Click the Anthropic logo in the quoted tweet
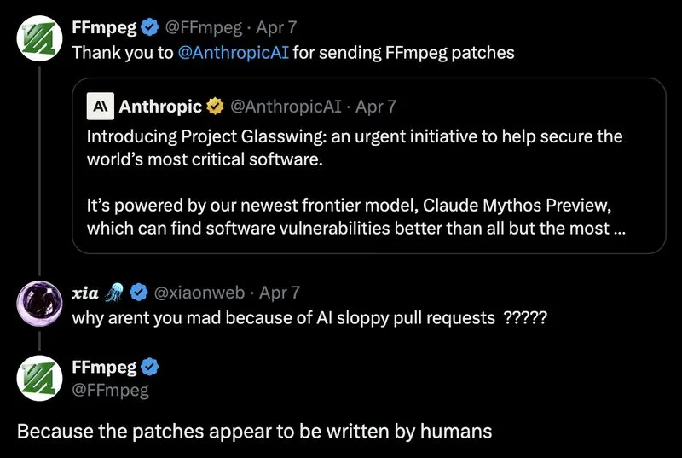 [100, 107]
